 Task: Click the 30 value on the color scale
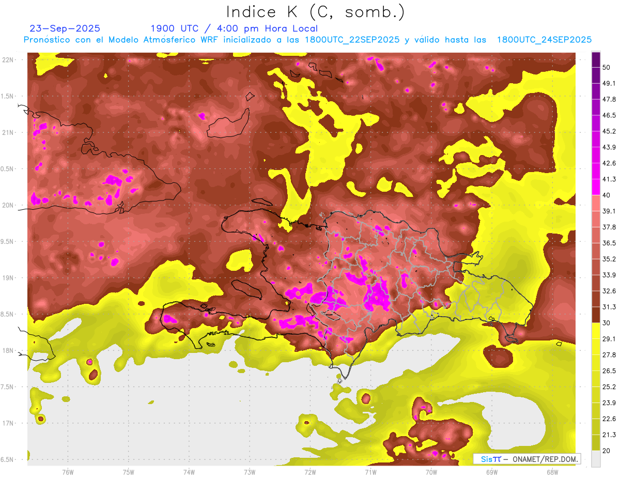pos(606,322)
